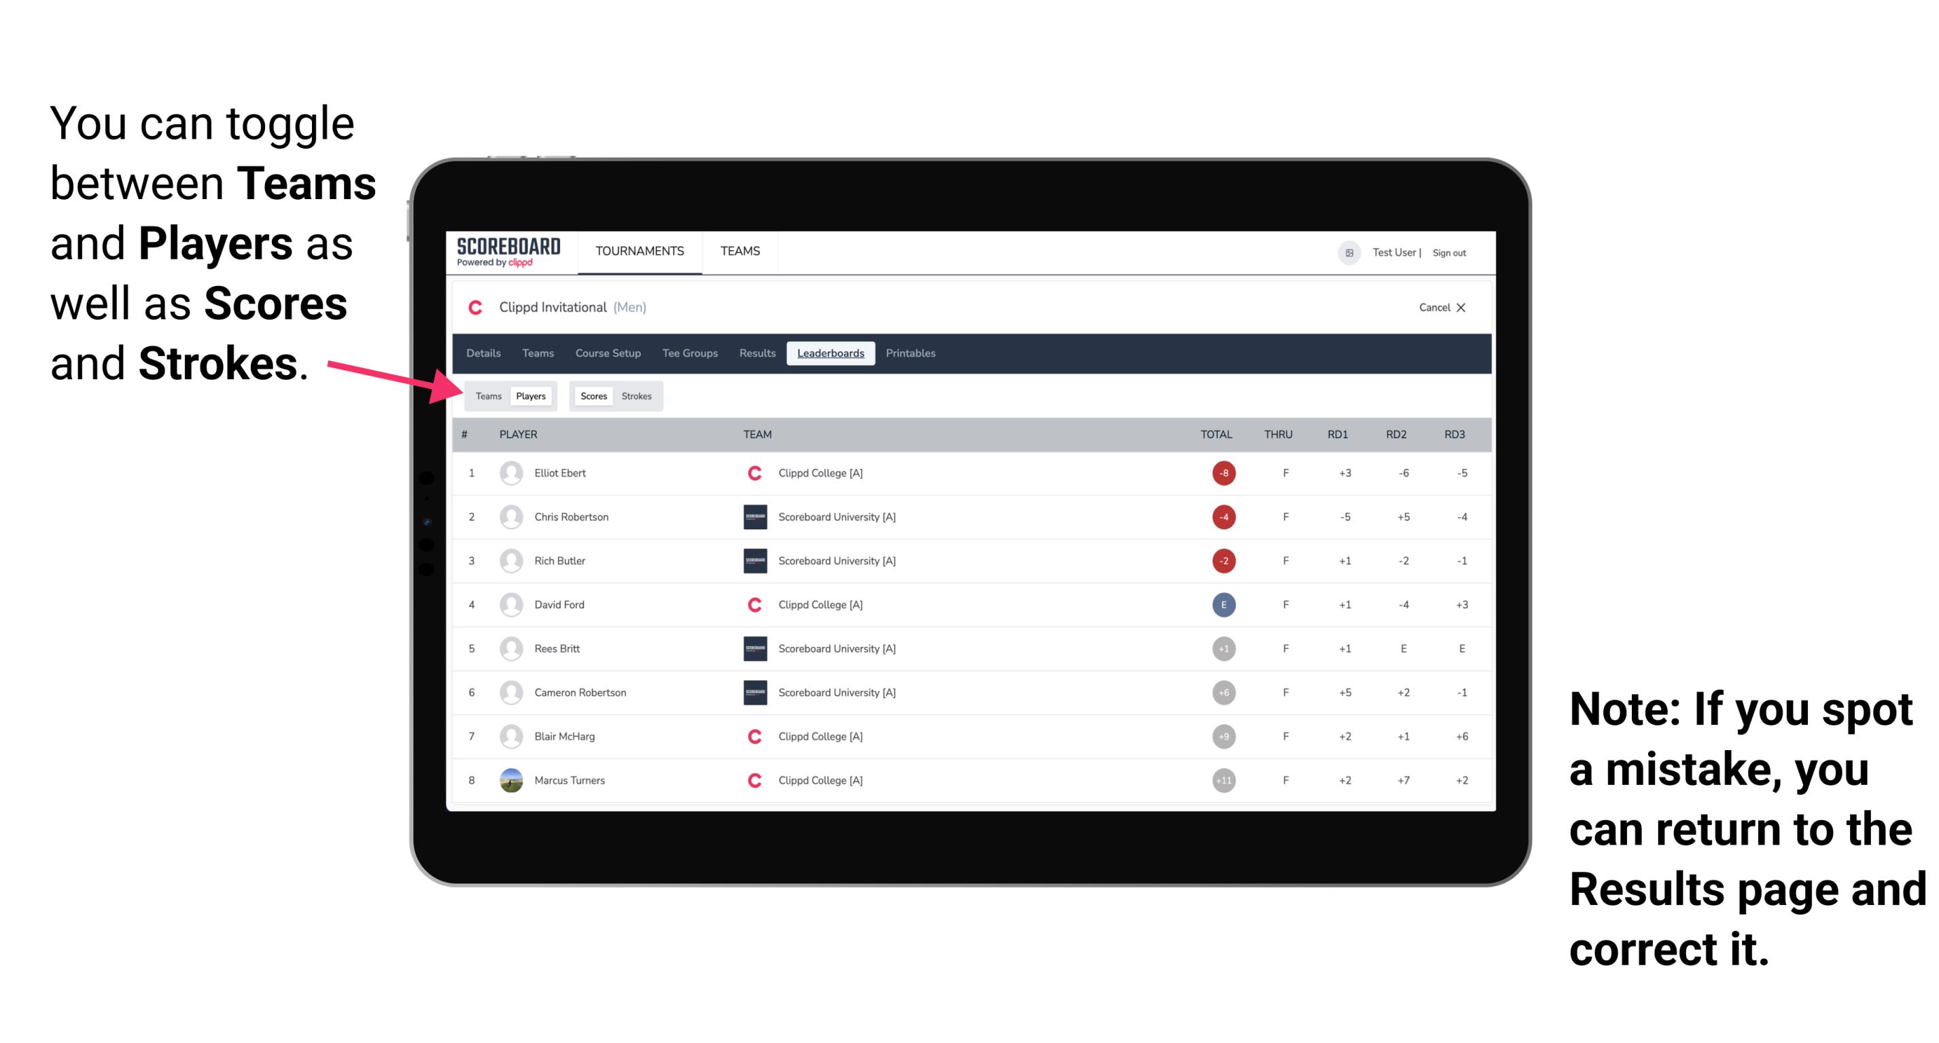
Task: Click player avatar icon for Elliot Ebert
Action: (x=508, y=473)
